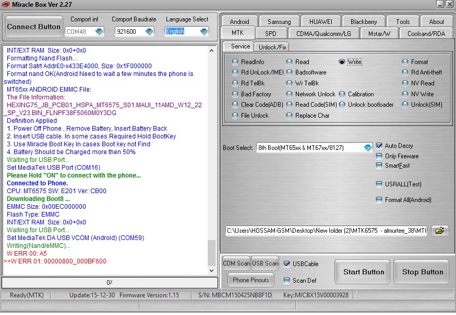Toggle the USBCable checkbox
Viewport: 456px width, 315px height.
point(286,263)
